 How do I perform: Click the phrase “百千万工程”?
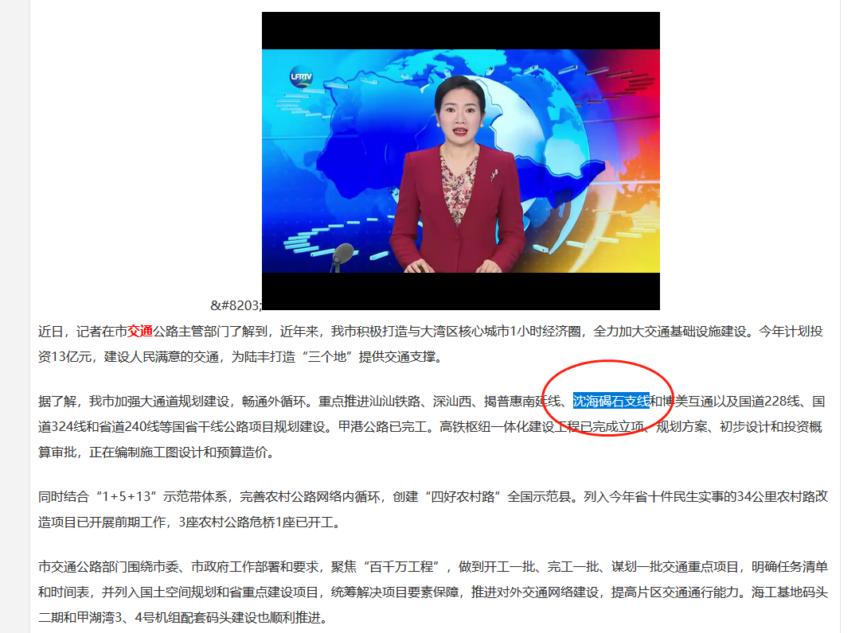click(400, 566)
